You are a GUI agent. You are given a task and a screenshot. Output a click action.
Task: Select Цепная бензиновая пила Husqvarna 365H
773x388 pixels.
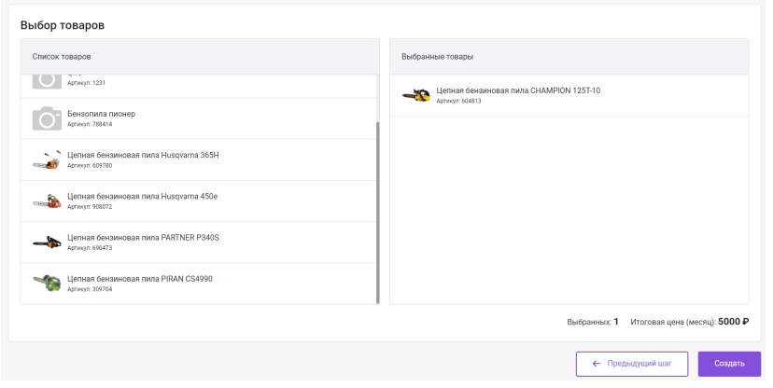tap(198, 160)
